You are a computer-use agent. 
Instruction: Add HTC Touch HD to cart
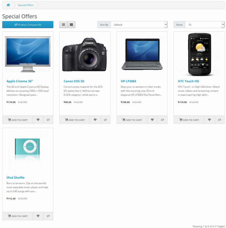(x=189, y=120)
